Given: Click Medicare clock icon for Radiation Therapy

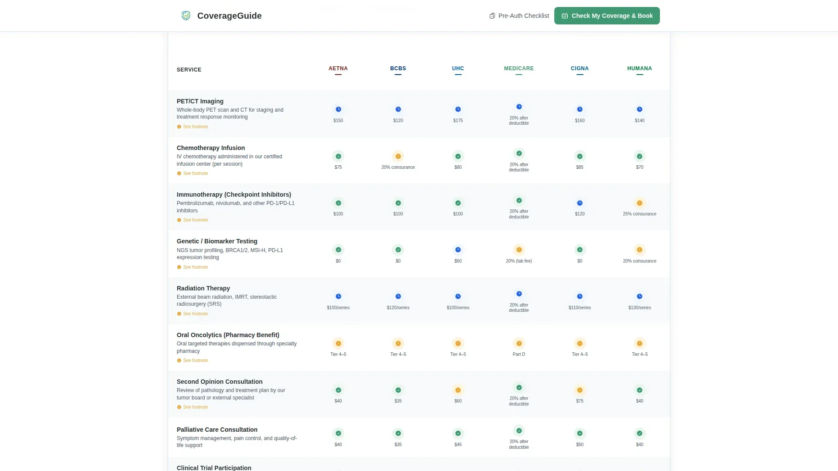Looking at the screenshot, I should 519,294.
